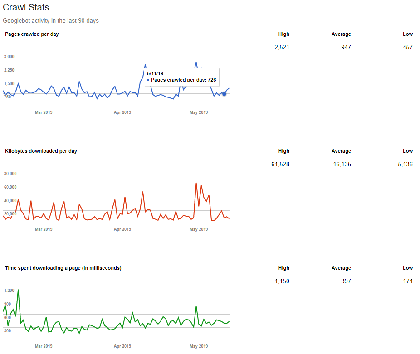
Task: Click the 40,000 axis label on red chart
Action: point(10,200)
